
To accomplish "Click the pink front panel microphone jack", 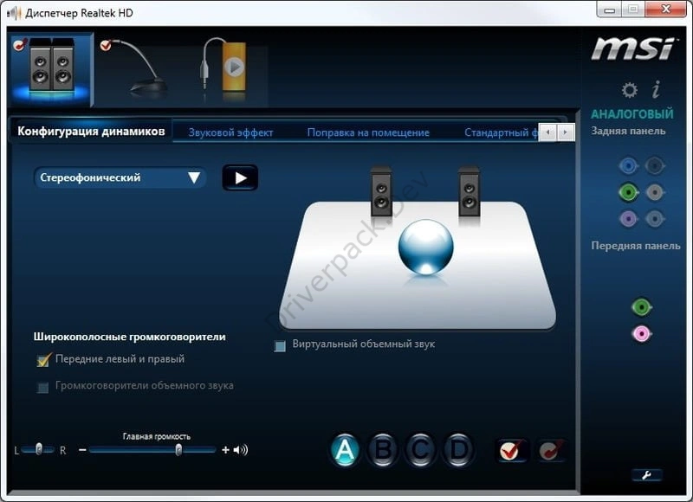I will pyautogui.click(x=641, y=334).
